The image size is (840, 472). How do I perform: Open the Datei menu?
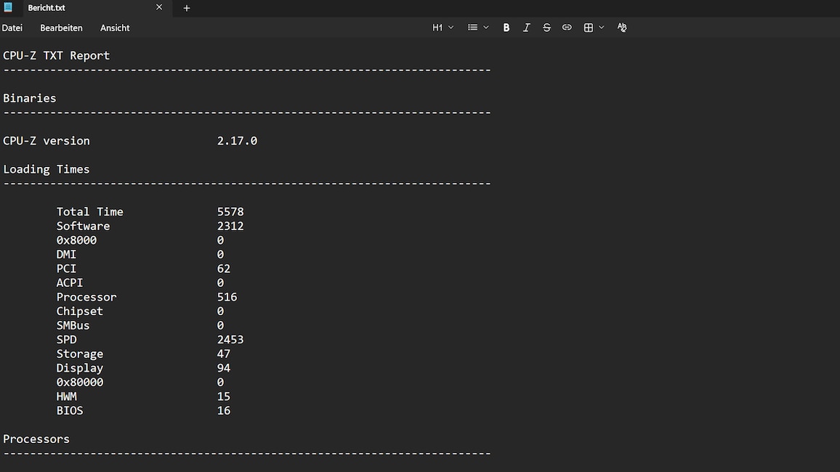(12, 28)
